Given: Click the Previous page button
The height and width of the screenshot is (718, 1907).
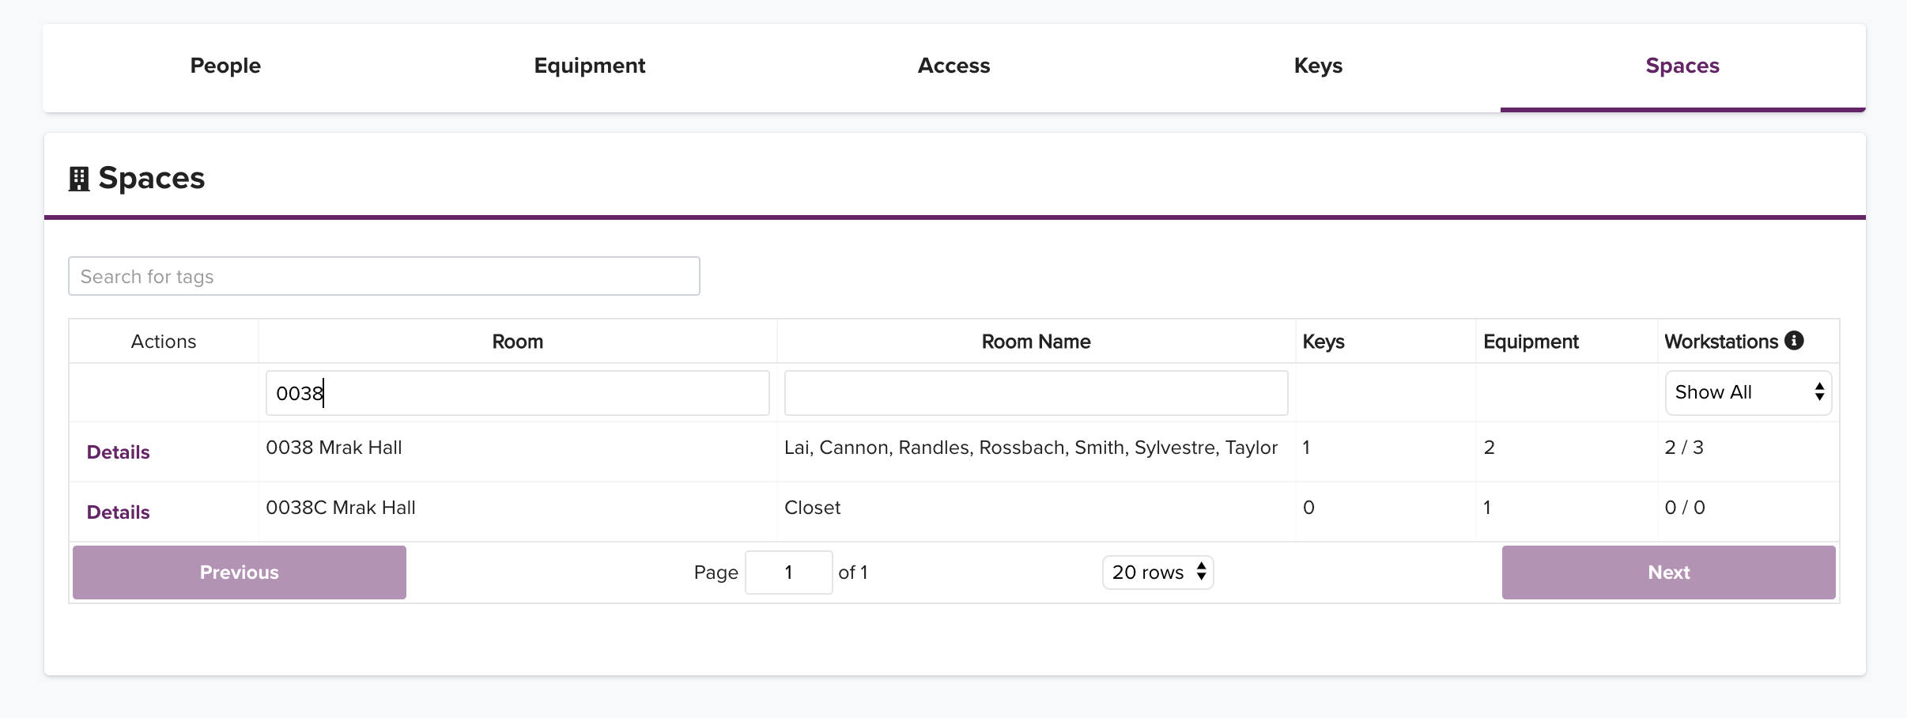Looking at the screenshot, I should click(x=240, y=573).
